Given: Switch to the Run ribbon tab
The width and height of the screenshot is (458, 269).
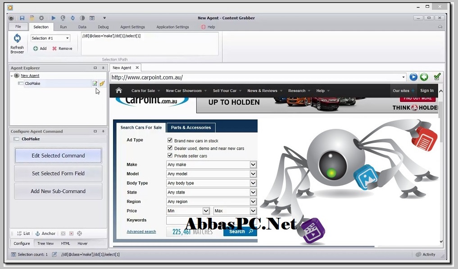Looking at the screenshot, I should (x=63, y=27).
